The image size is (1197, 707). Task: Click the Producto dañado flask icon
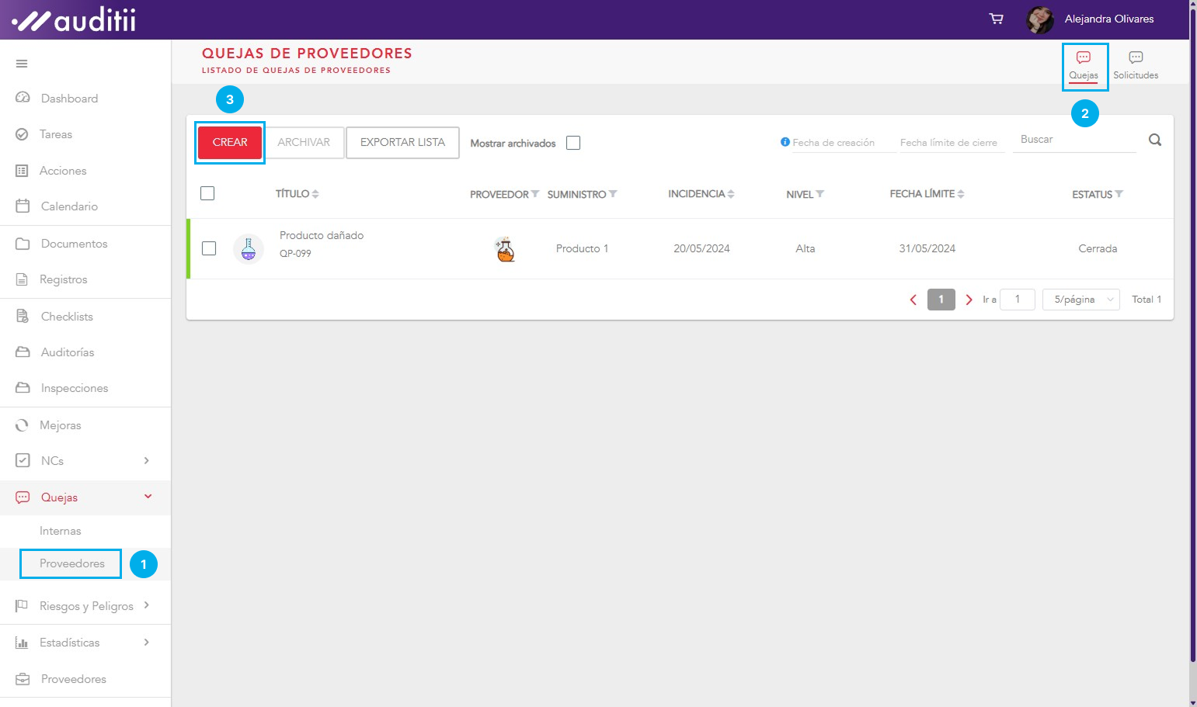click(x=249, y=249)
